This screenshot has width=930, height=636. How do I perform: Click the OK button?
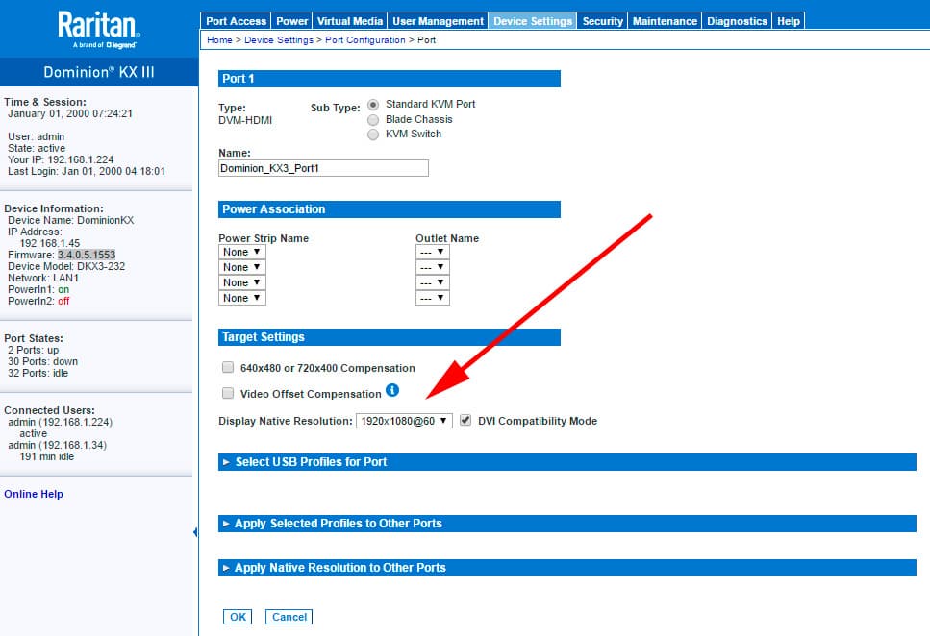238,617
